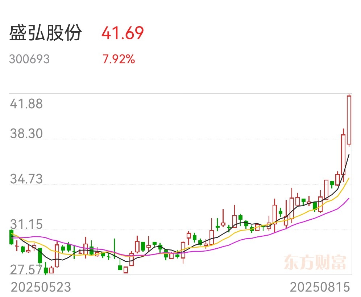Click the stock name 盛弘股份

[46, 33]
